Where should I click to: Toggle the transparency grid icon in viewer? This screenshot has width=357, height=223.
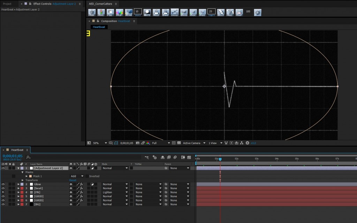pyautogui.click(x=178, y=143)
